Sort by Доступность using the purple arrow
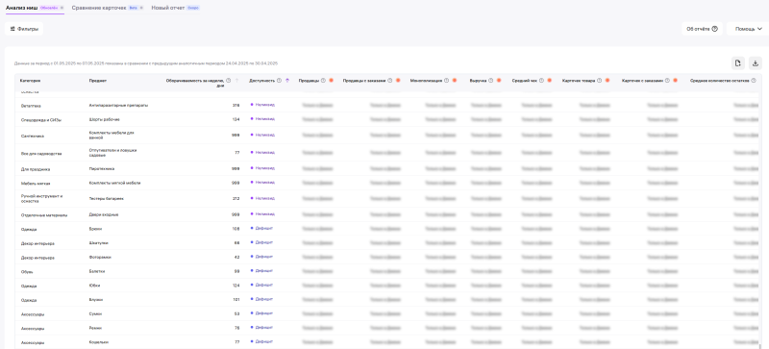Viewport: 769px width, 349px height. [287, 81]
